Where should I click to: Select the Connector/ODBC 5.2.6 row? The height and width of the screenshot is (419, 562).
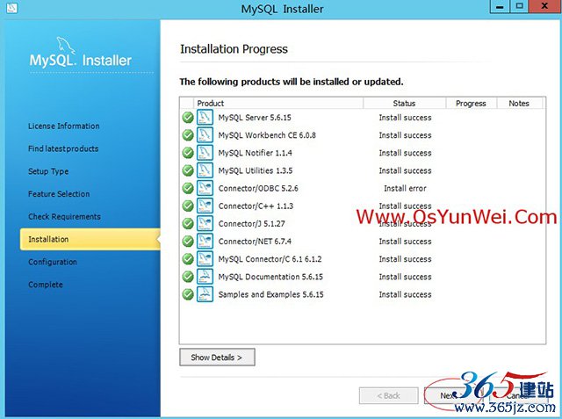click(363, 188)
